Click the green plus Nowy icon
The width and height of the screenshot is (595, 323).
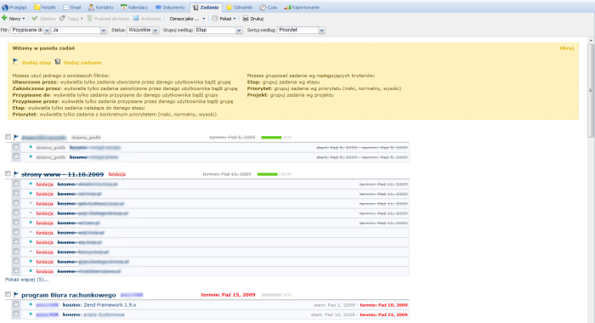coord(4,18)
